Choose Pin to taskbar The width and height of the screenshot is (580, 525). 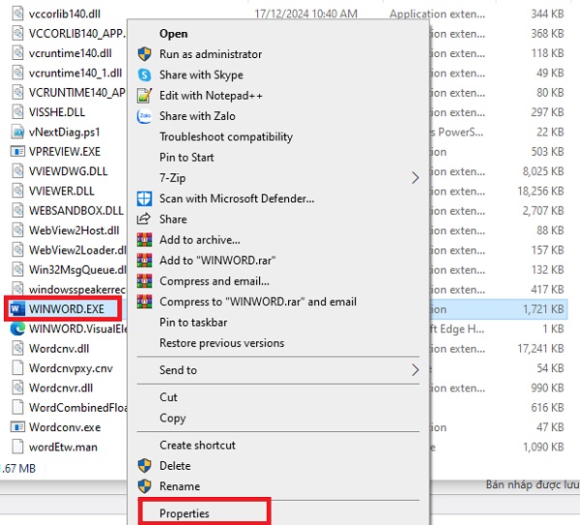(x=193, y=323)
